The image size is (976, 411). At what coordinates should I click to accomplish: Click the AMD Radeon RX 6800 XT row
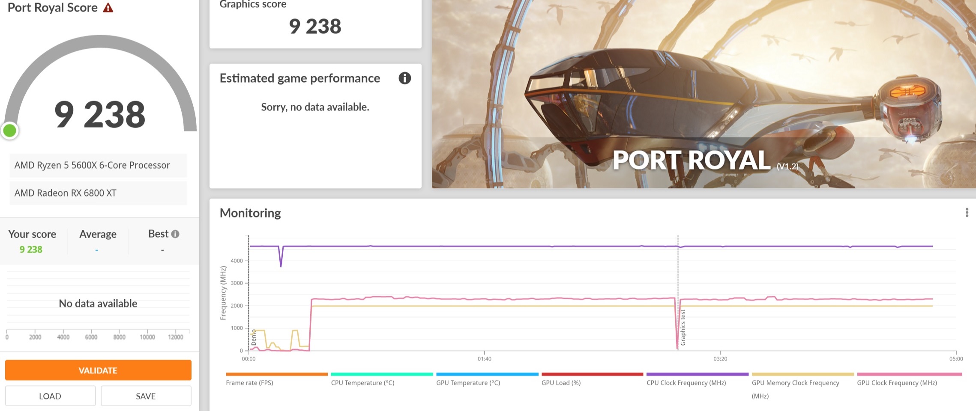(x=98, y=193)
